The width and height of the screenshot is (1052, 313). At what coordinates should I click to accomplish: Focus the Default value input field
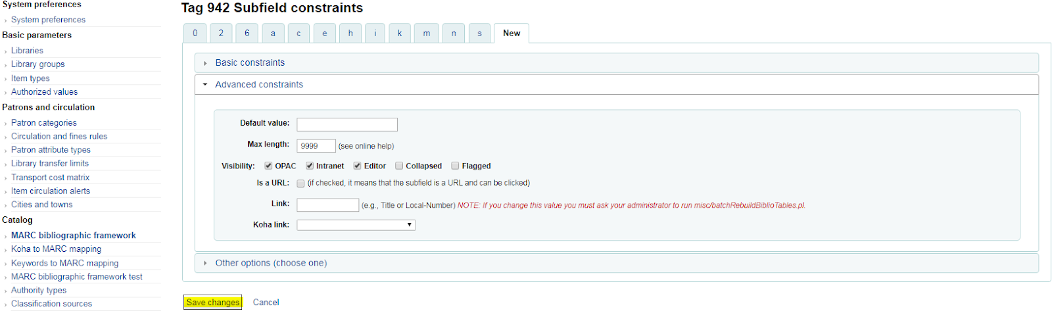click(x=347, y=124)
